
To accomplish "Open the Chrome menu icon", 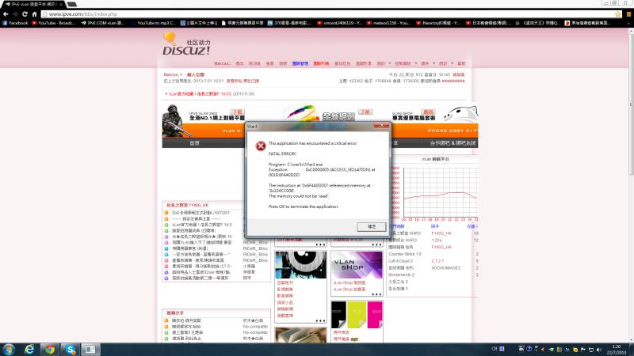I will pos(628,14).
